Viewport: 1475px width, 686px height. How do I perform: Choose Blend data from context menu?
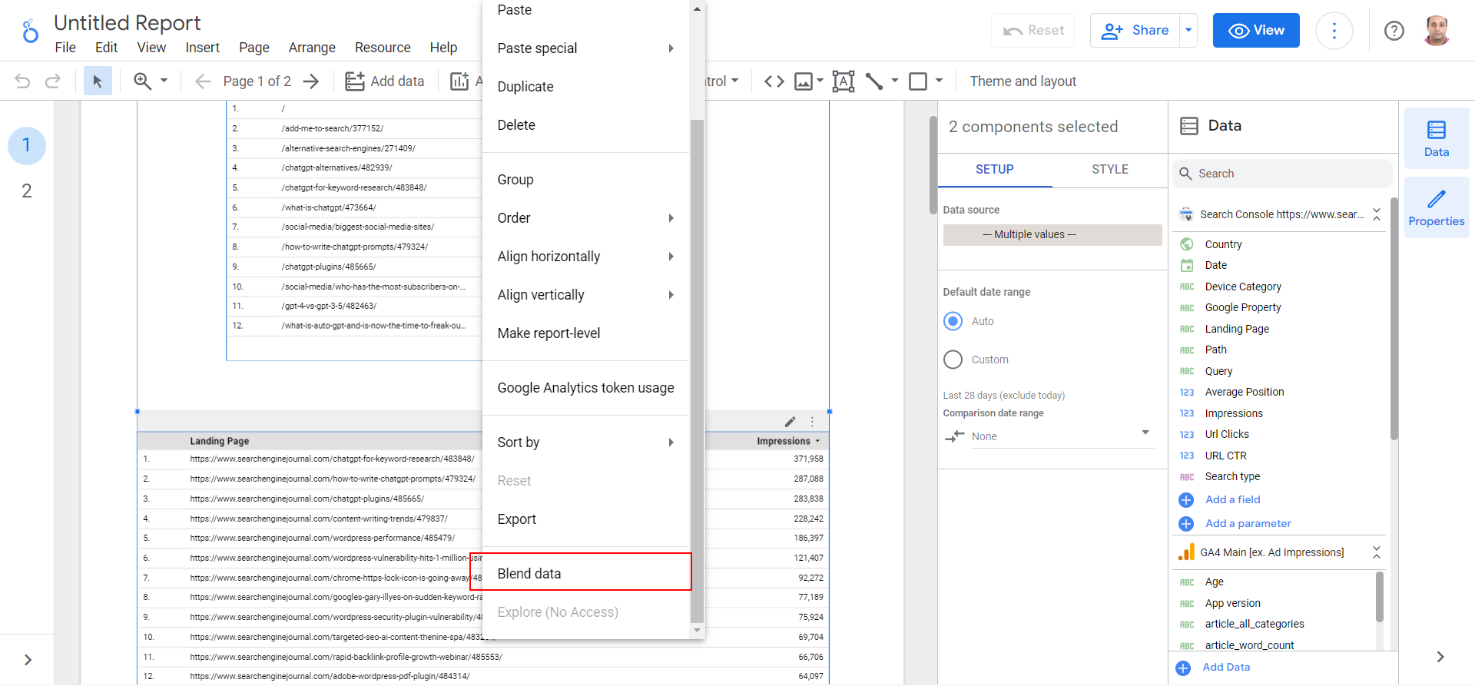click(x=529, y=573)
